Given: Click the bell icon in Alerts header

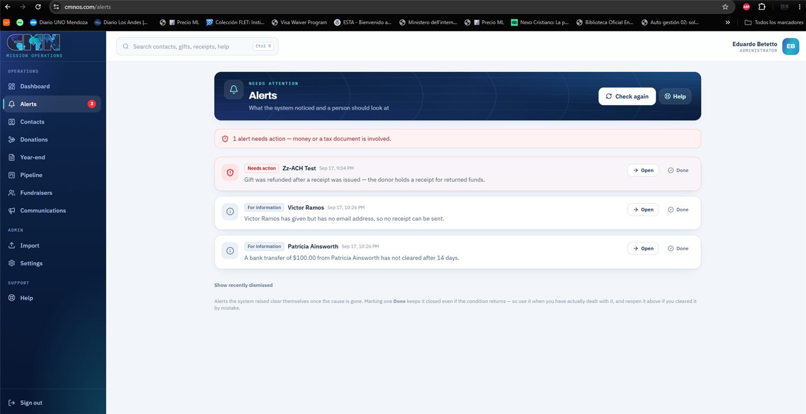Looking at the screenshot, I should [234, 90].
